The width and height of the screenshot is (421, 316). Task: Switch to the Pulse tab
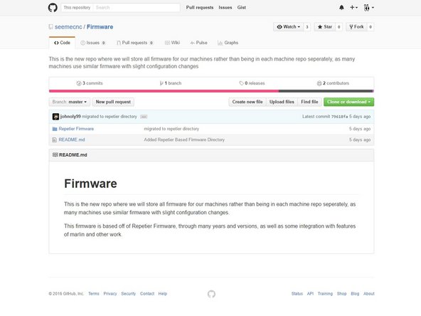point(198,43)
